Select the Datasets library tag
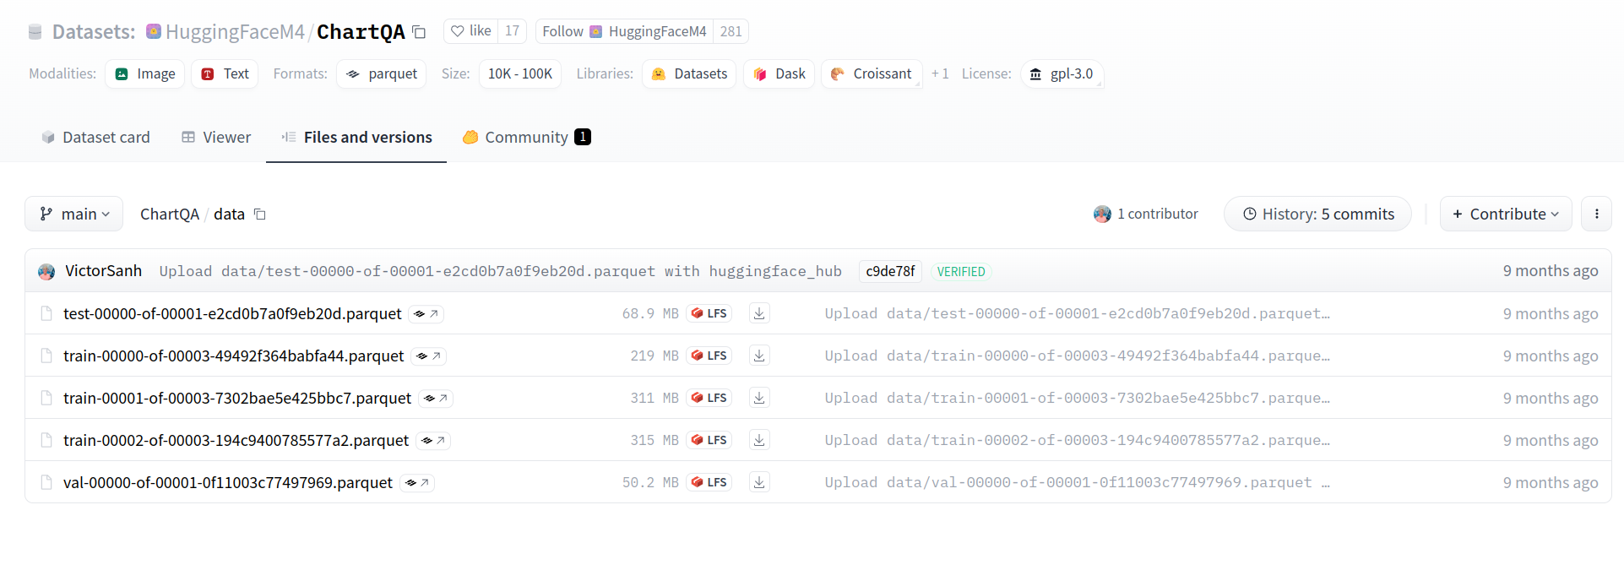This screenshot has width=1624, height=581. tap(689, 73)
